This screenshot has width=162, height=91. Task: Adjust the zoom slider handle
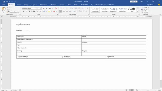(x=148, y=90)
